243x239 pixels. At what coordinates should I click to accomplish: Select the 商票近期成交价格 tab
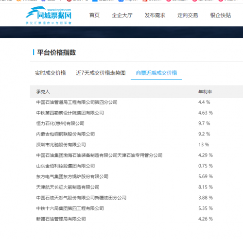click(156, 73)
